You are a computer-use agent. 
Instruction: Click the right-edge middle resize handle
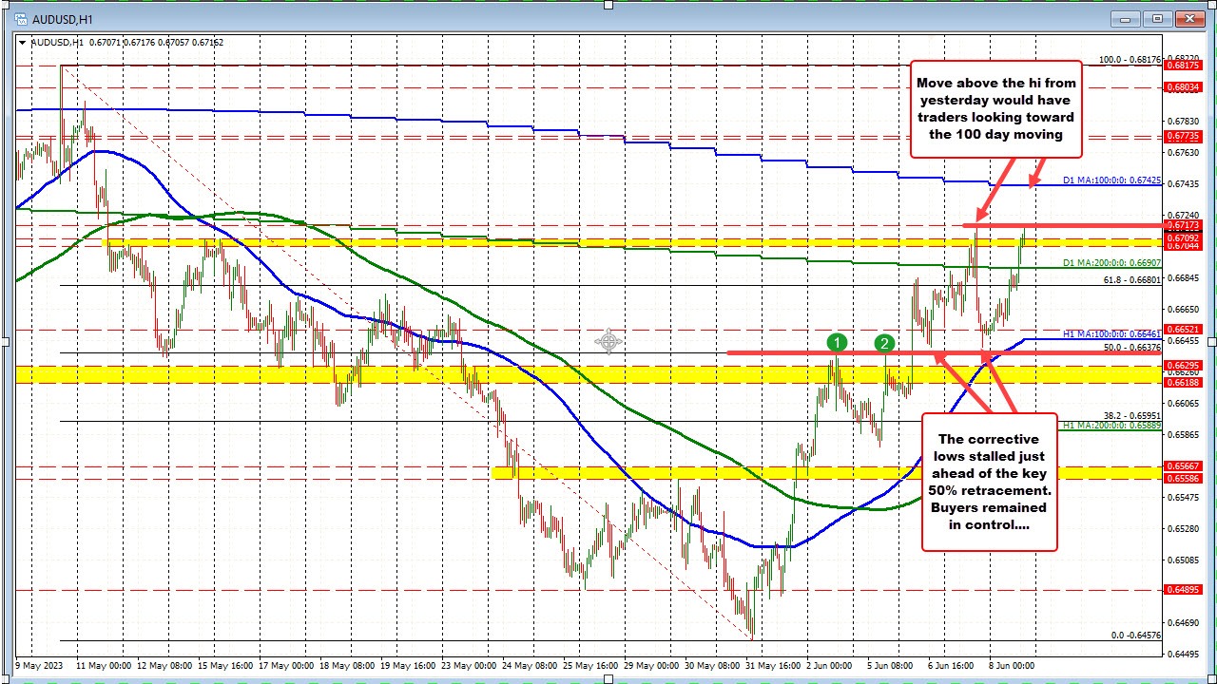[1211, 342]
